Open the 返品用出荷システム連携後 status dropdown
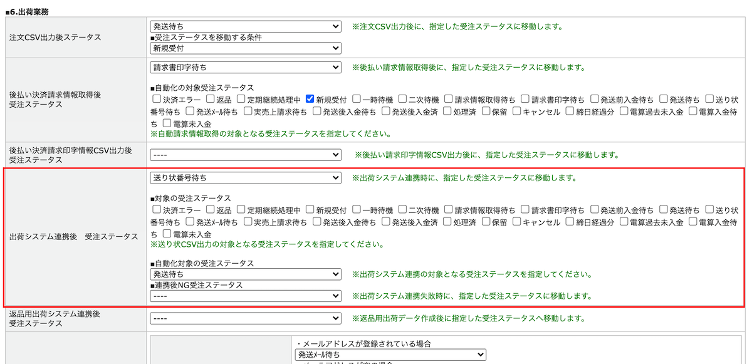This screenshot has width=752, height=364. (246, 319)
